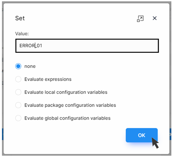The width and height of the screenshot is (173, 157).
Task: Confirm with the OK button
Action: pyautogui.click(x=142, y=135)
